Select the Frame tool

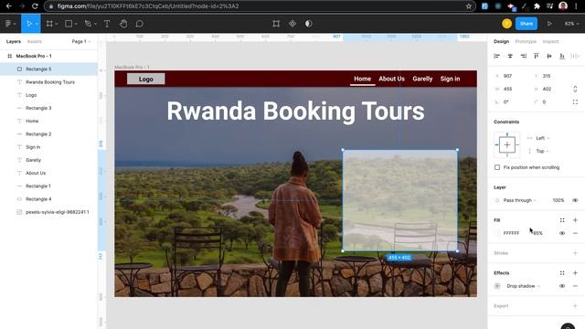click(49, 24)
